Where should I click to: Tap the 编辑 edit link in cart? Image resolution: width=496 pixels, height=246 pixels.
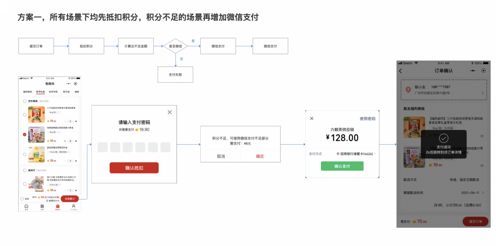click(x=77, y=92)
